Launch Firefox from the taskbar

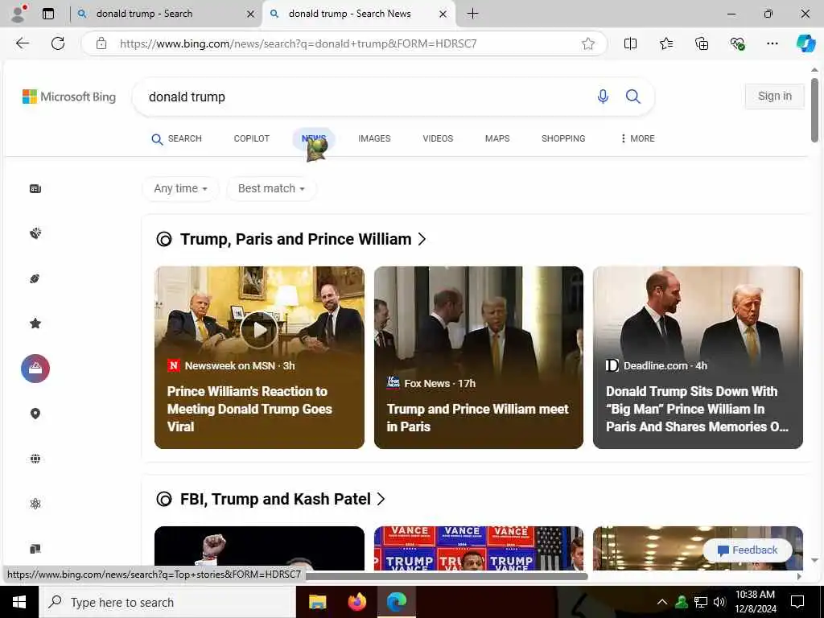[x=357, y=602]
